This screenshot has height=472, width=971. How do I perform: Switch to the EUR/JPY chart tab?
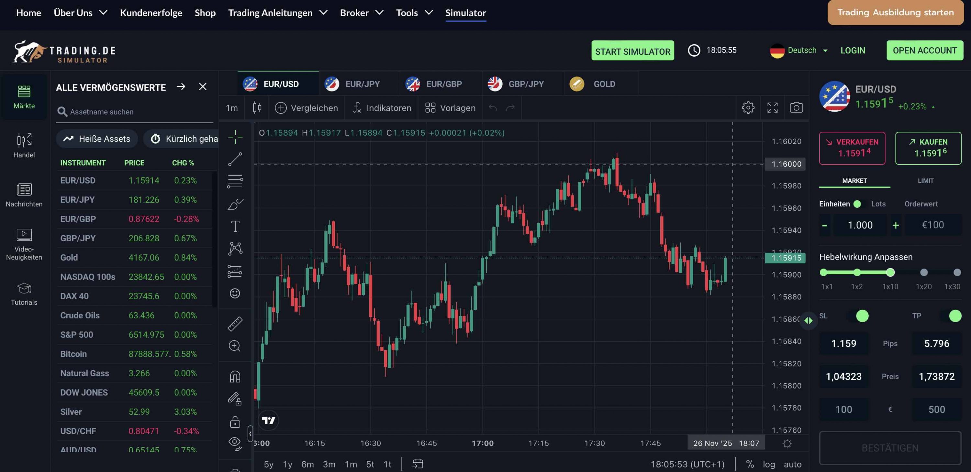coord(360,84)
